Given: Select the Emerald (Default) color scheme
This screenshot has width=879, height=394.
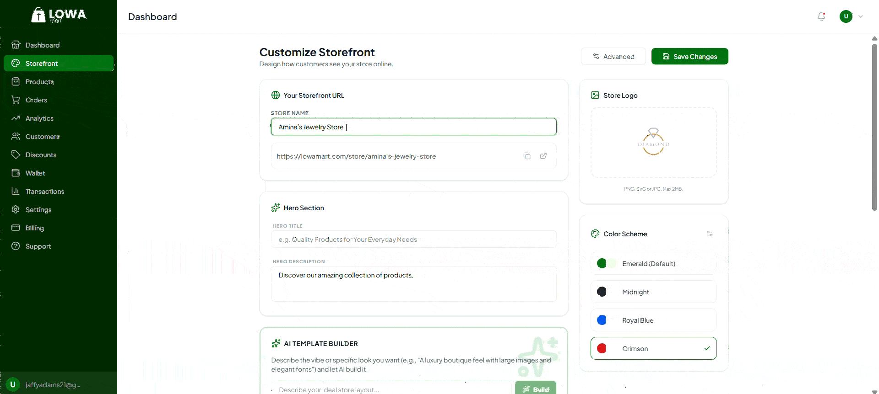Looking at the screenshot, I should coord(653,263).
